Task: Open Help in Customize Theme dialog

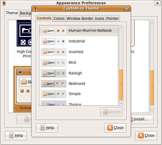Action: click(x=47, y=128)
